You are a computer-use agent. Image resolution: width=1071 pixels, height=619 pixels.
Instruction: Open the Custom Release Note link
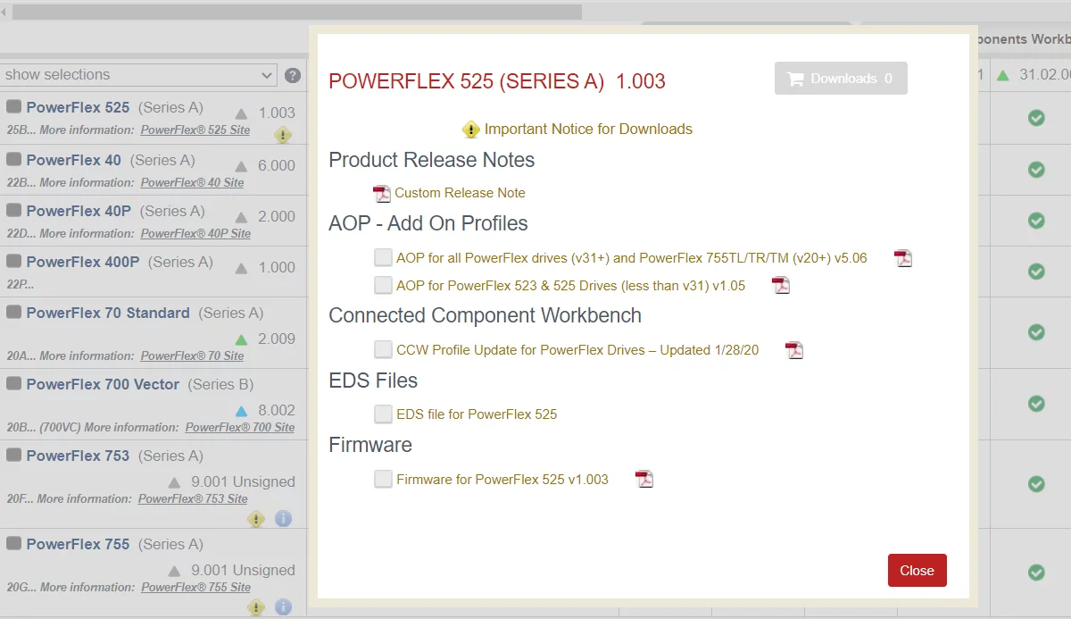coord(460,193)
